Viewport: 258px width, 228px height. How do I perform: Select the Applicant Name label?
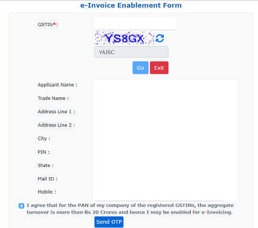(57, 85)
